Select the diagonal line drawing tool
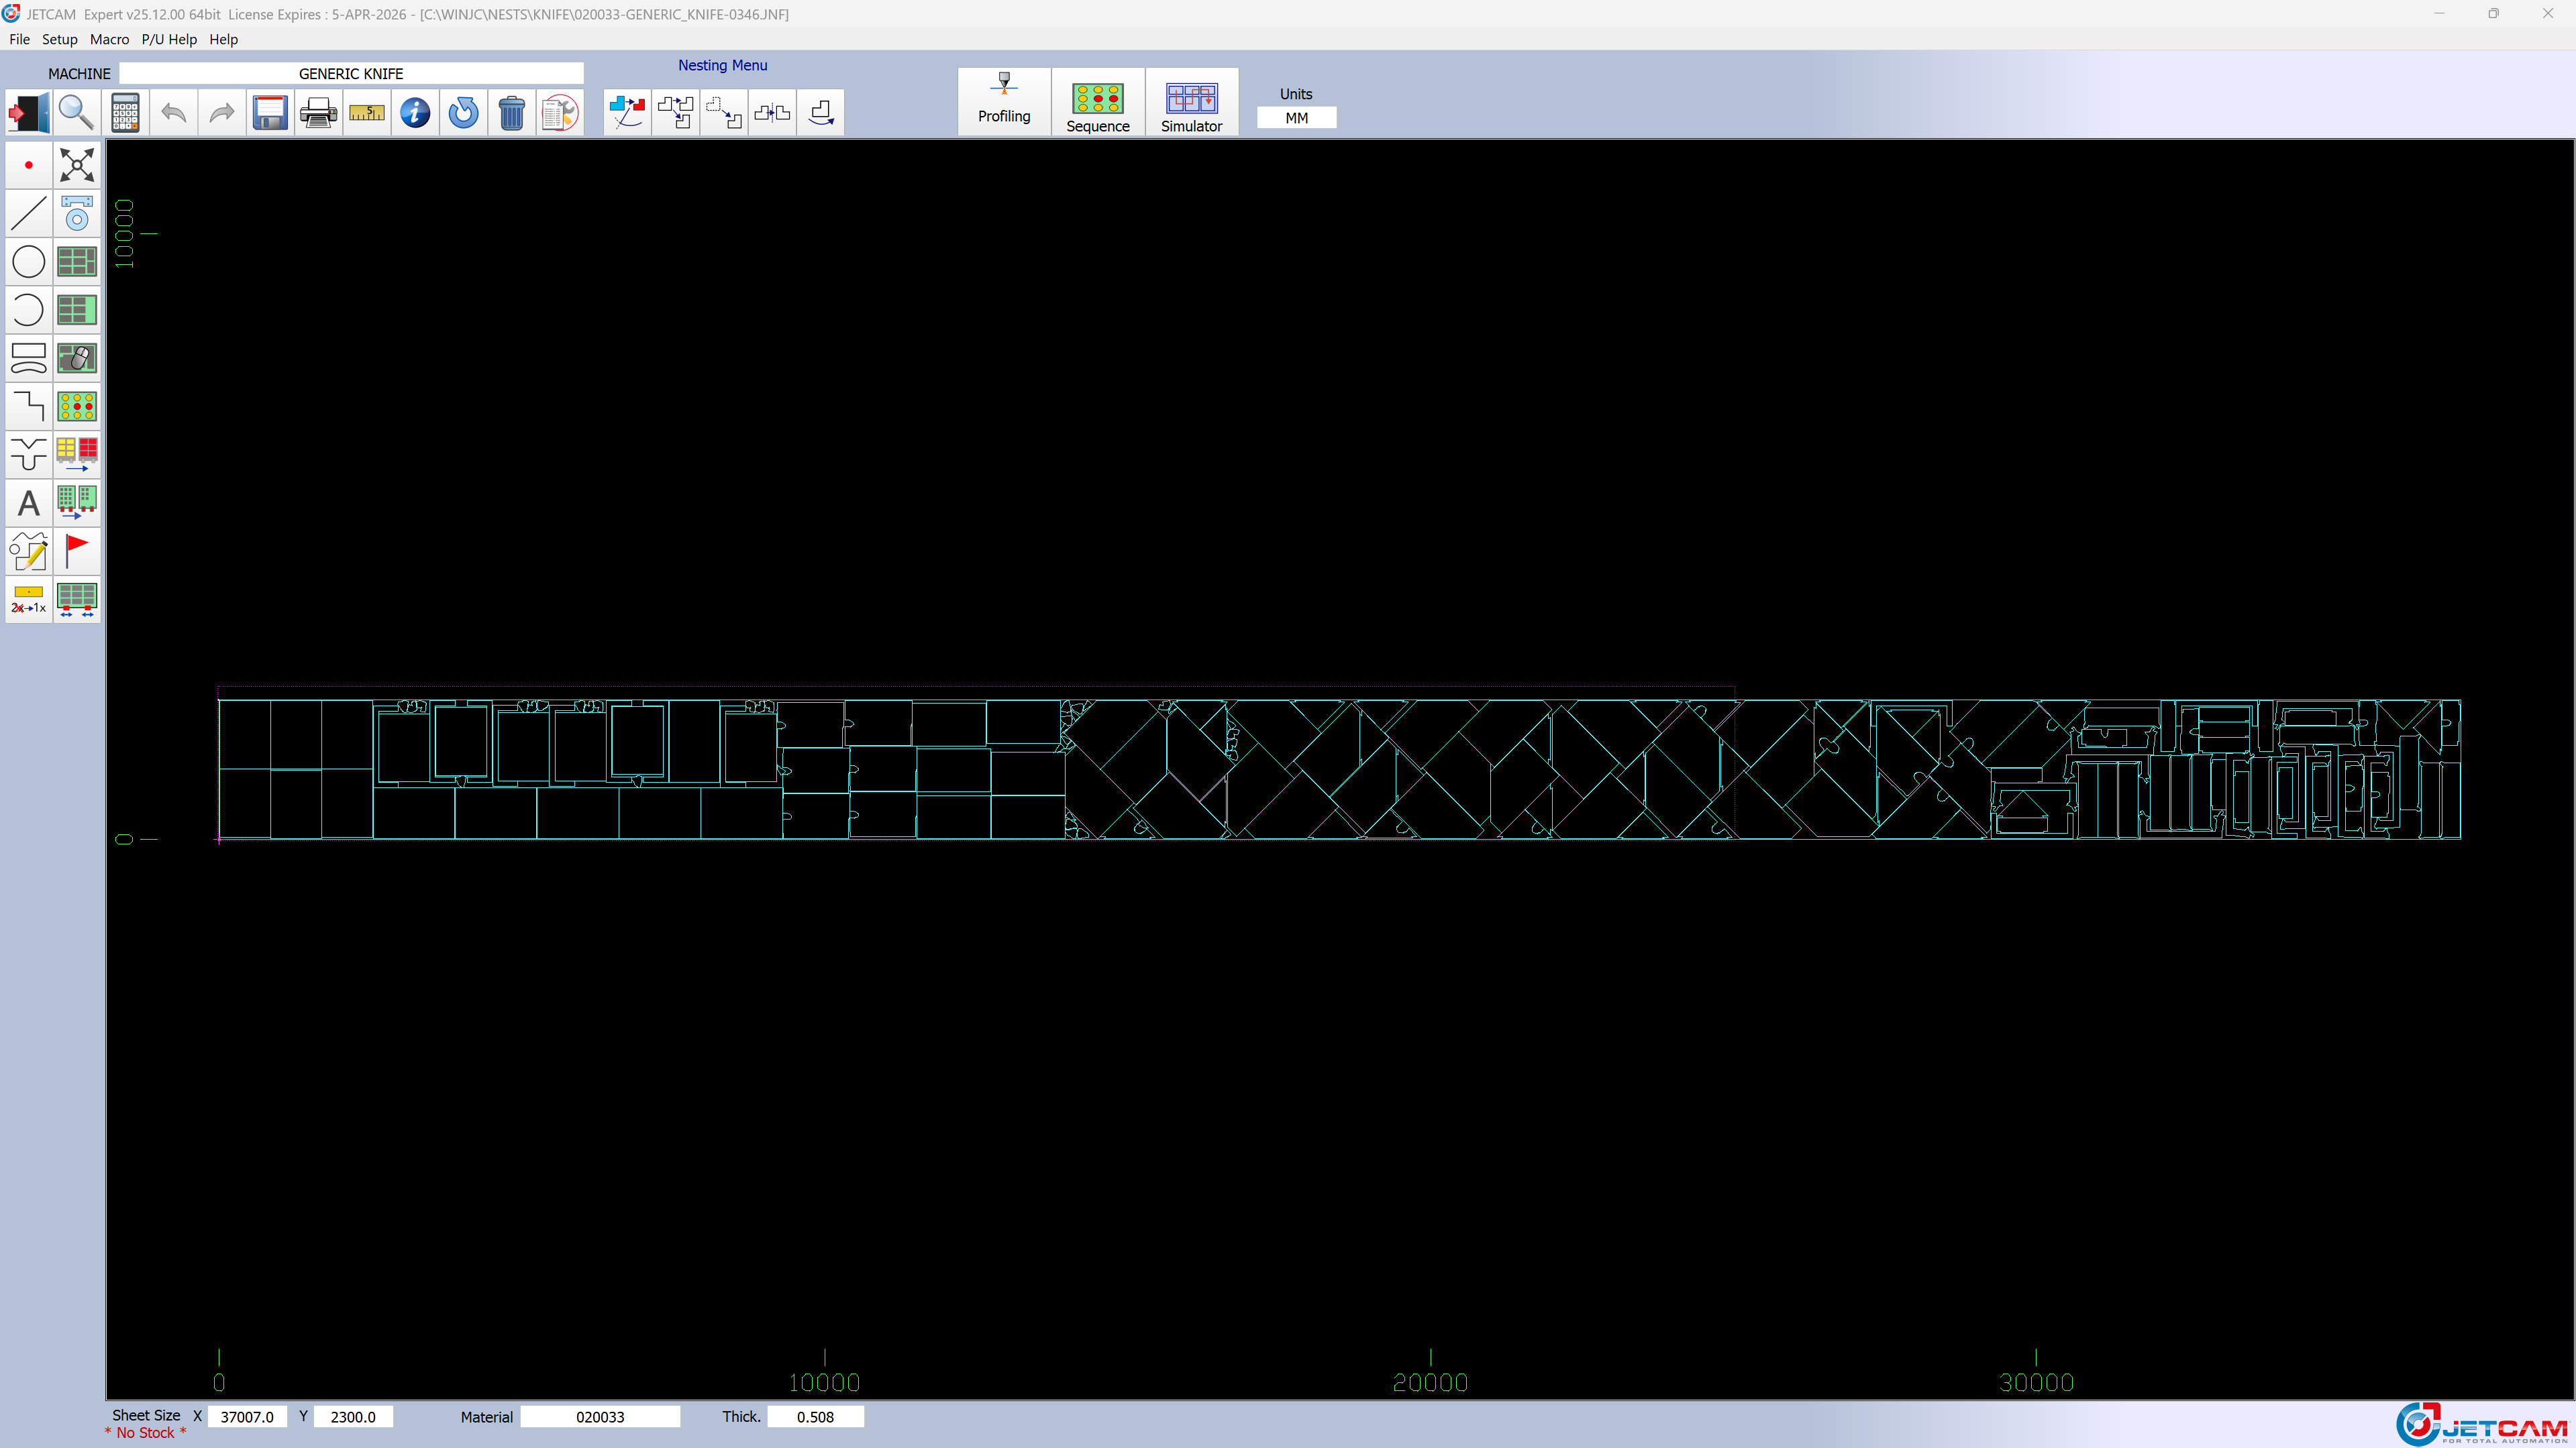Viewport: 2576px width, 1448px height. 28,213
